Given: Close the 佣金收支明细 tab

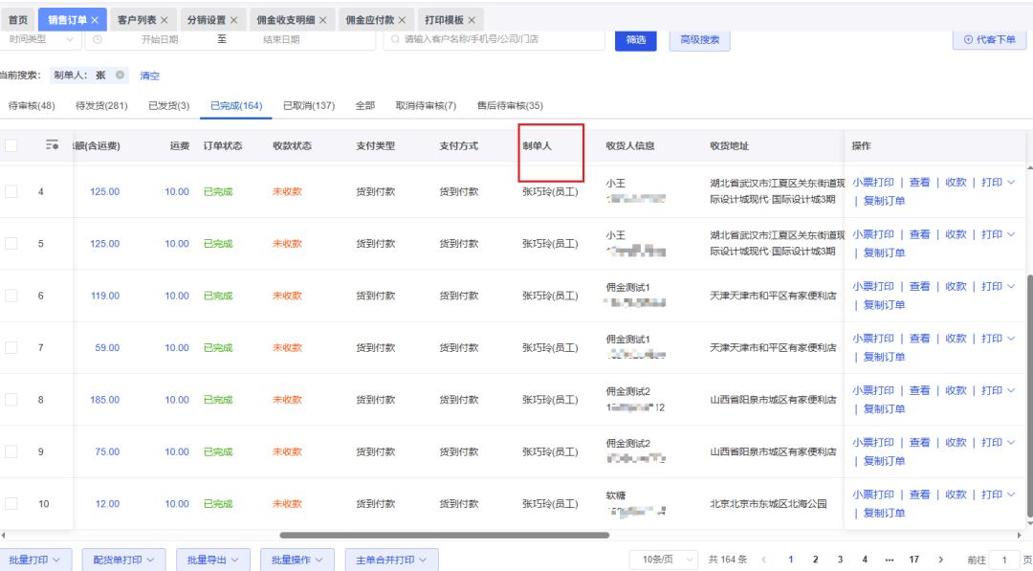Looking at the screenshot, I should (323, 20).
